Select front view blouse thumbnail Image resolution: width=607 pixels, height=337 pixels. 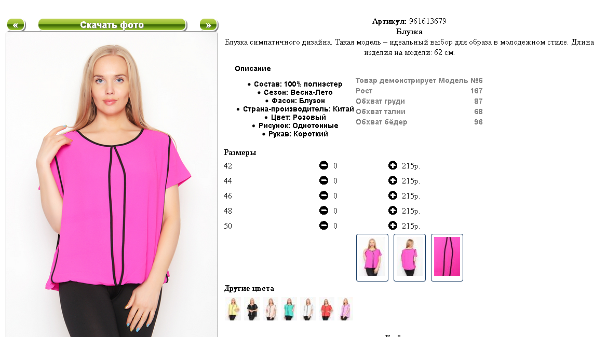point(372,257)
